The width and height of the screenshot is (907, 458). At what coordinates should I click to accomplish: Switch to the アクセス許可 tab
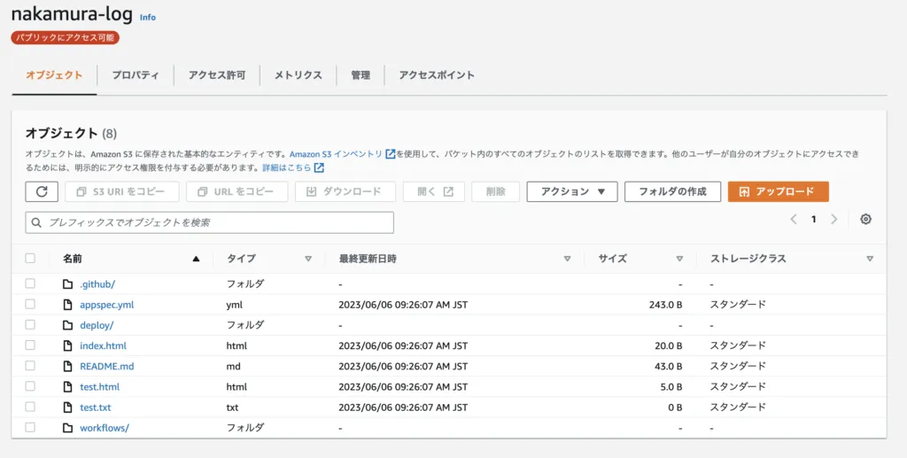pyautogui.click(x=217, y=75)
